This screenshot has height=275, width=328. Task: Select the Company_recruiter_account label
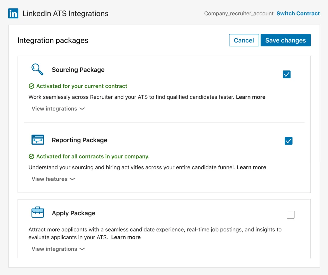(x=238, y=13)
